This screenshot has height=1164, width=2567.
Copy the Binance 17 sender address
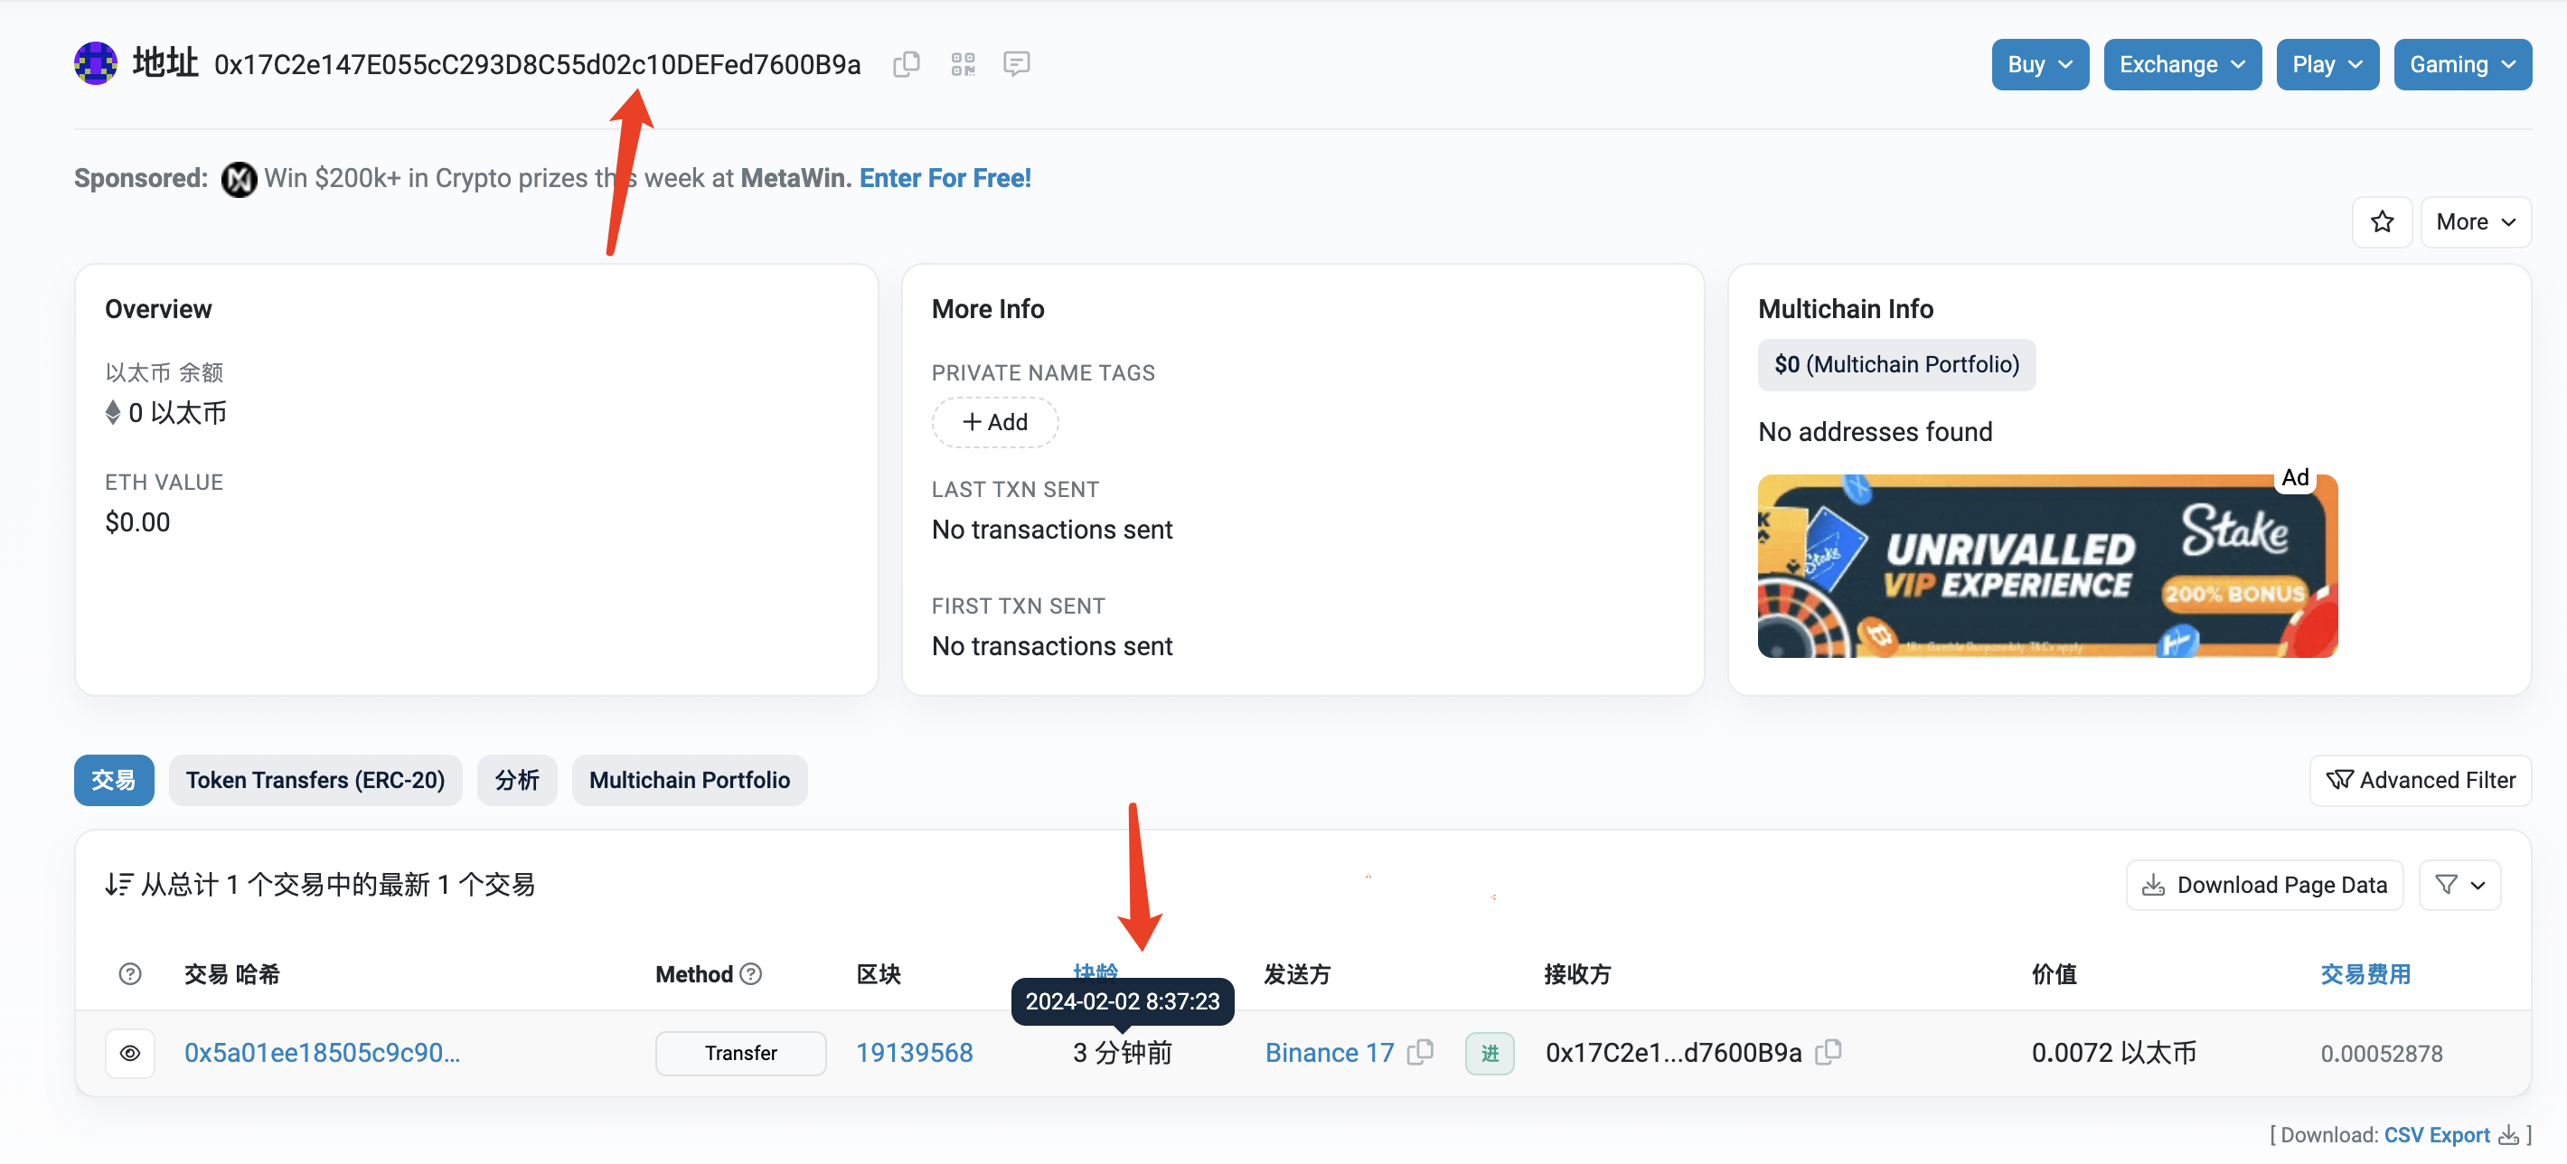coord(1419,1052)
